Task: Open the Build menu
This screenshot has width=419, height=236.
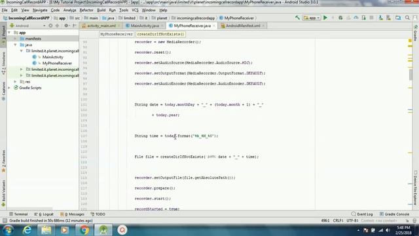Action: point(101,10)
